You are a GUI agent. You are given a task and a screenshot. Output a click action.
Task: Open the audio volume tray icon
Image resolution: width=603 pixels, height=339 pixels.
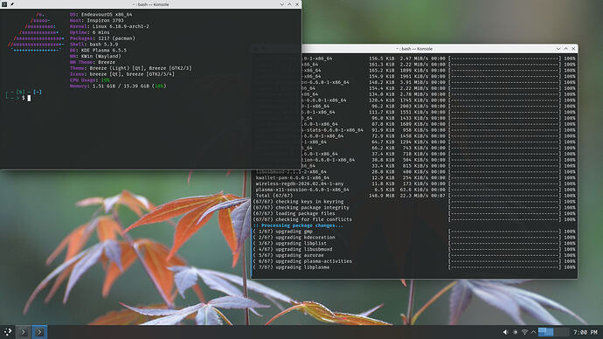(x=505, y=332)
